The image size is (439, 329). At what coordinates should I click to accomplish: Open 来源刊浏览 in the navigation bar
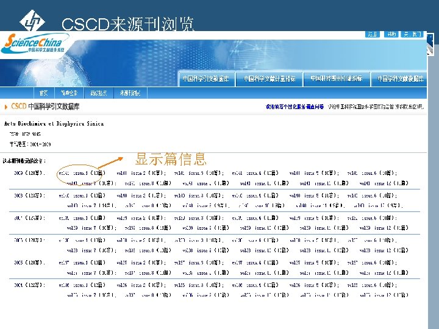coord(130,93)
